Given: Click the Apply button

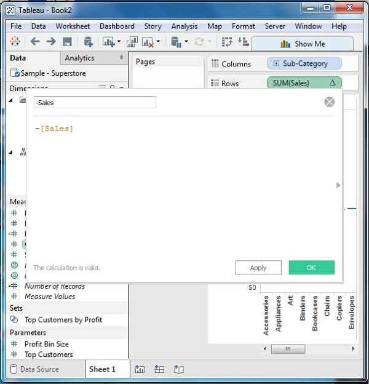Looking at the screenshot, I should pyautogui.click(x=258, y=268).
